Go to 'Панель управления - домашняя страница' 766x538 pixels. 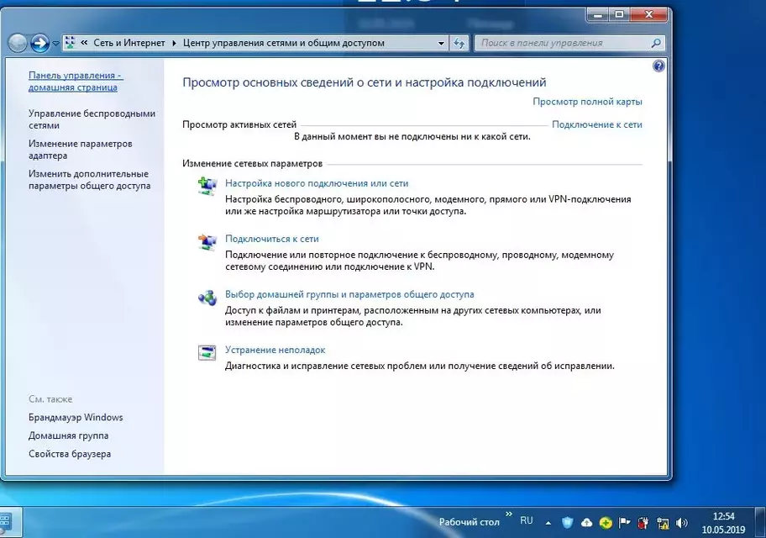(x=76, y=82)
